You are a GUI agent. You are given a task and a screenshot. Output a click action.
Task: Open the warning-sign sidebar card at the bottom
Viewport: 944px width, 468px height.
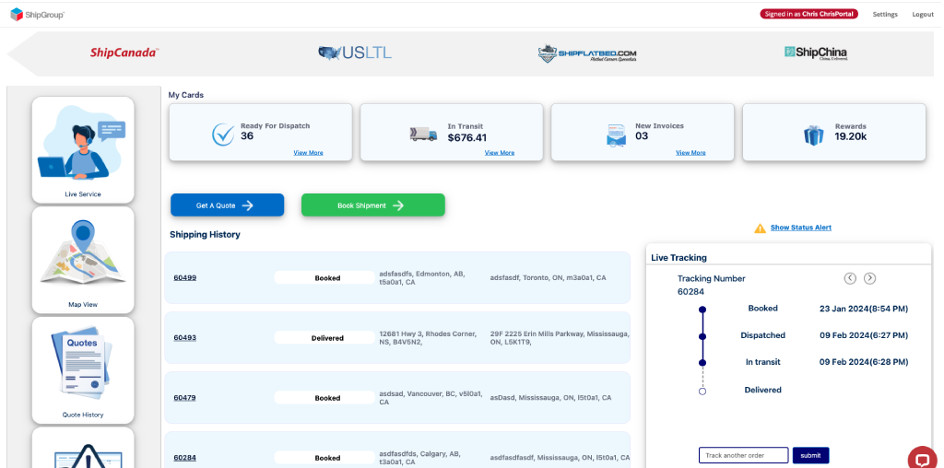click(83, 448)
